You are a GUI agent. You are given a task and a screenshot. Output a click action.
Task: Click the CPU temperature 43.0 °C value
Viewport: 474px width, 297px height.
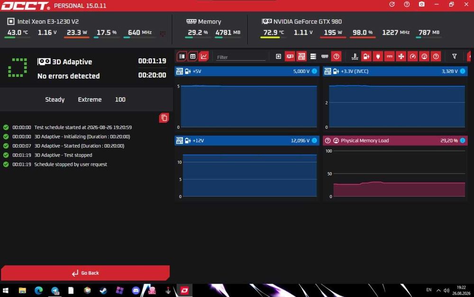tap(18, 32)
